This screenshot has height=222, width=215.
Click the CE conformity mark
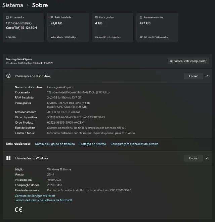click(18, 210)
